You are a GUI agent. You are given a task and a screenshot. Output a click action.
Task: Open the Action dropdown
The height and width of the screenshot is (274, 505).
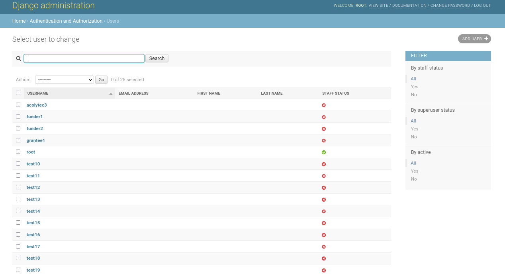65,80
